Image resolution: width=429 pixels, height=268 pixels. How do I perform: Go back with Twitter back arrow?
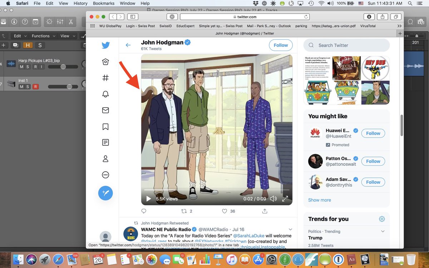pos(128,45)
